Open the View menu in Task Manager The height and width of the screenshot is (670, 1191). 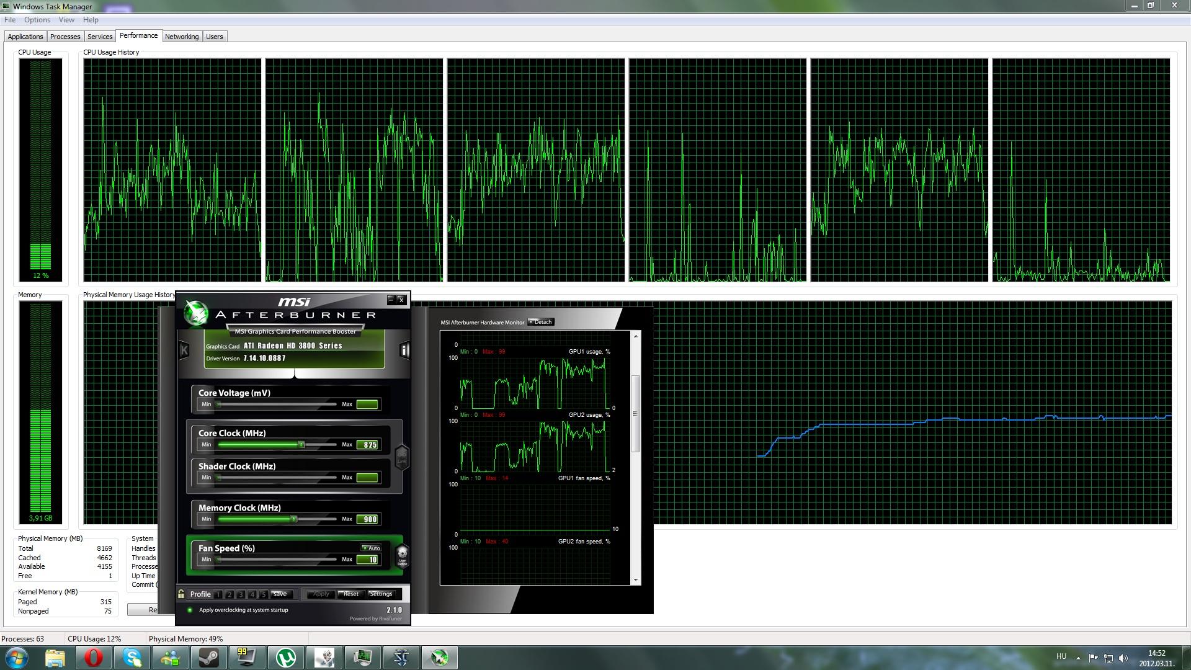66,20
